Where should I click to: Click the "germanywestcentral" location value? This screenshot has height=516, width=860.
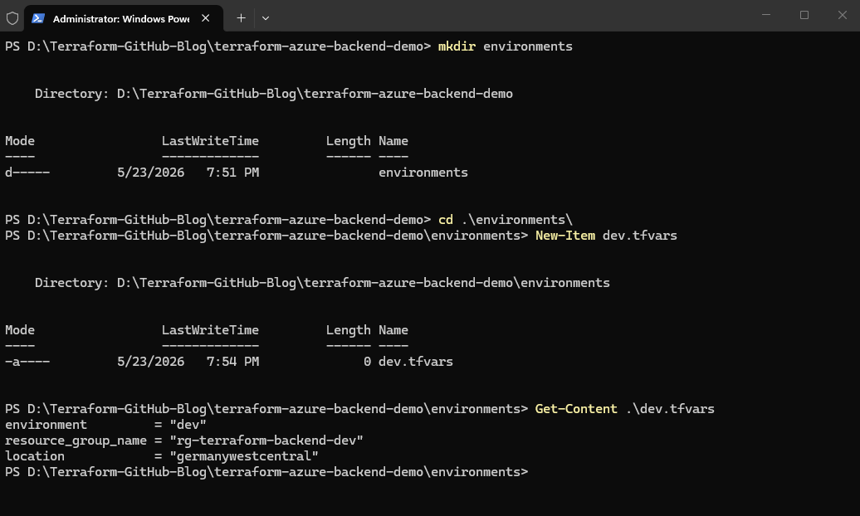[244, 455]
